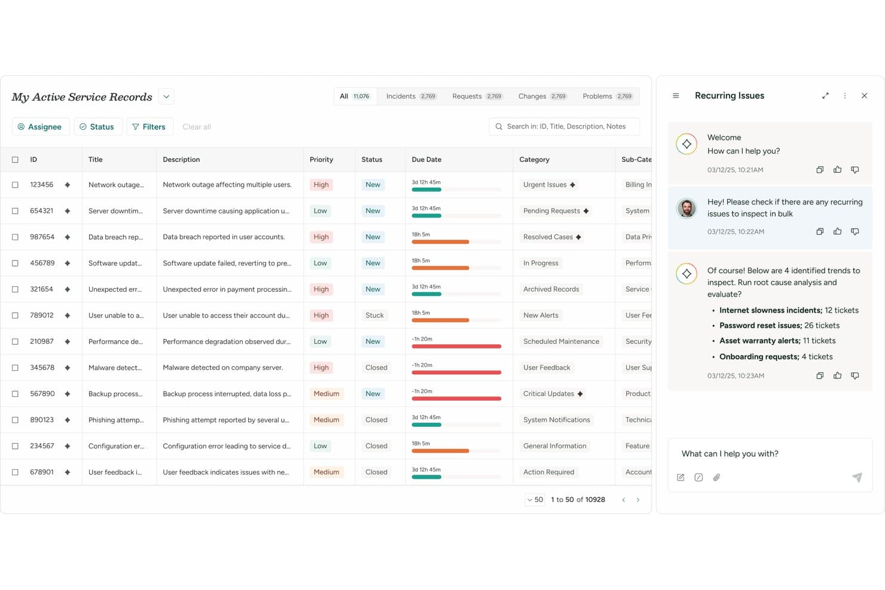This screenshot has width=885, height=590.
Task: Click the due date progress bar for record 123456
Action: (x=456, y=189)
